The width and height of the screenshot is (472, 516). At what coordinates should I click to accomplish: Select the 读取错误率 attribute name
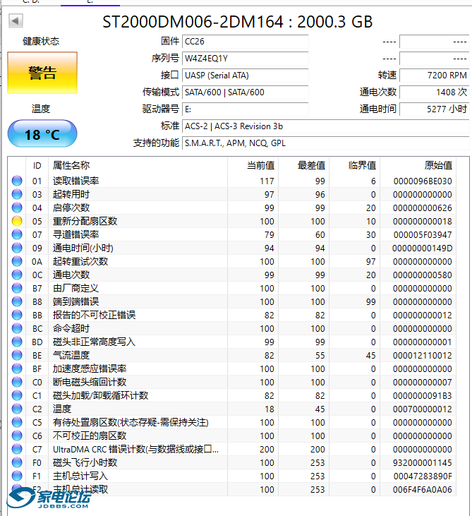75,181
